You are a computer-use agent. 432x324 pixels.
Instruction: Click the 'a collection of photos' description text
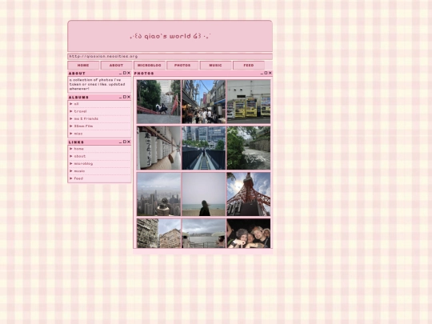(x=97, y=84)
